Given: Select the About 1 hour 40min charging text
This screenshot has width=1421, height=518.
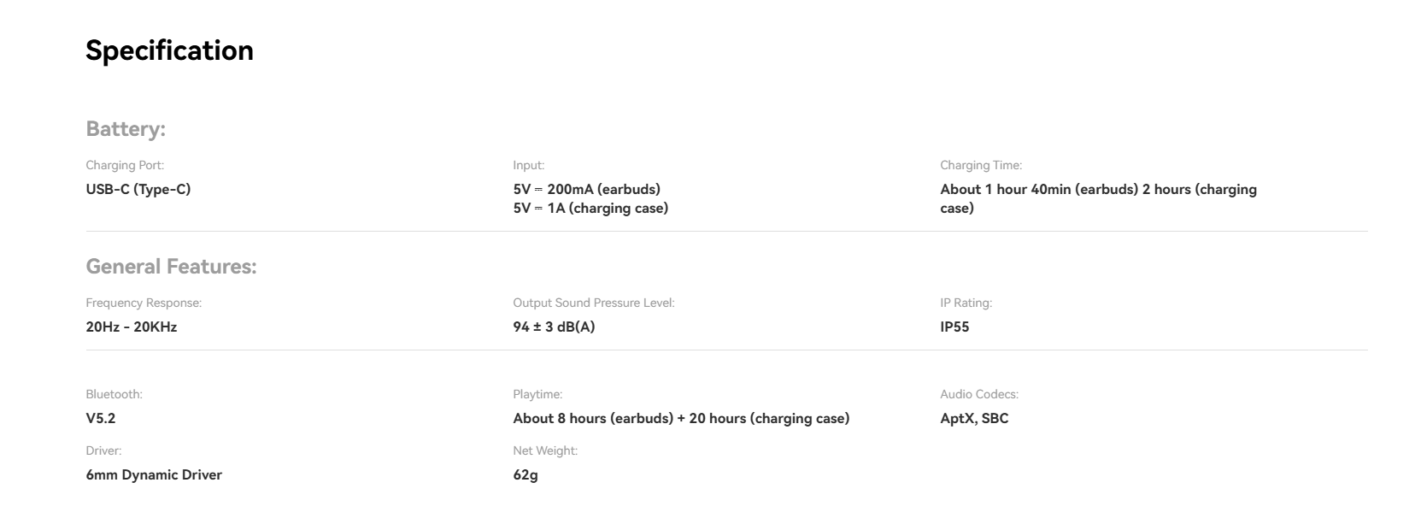Looking at the screenshot, I should (1098, 198).
